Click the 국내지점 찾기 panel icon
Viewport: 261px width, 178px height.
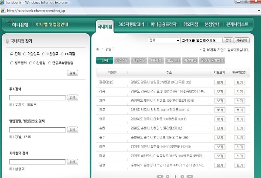click(7, 41)
